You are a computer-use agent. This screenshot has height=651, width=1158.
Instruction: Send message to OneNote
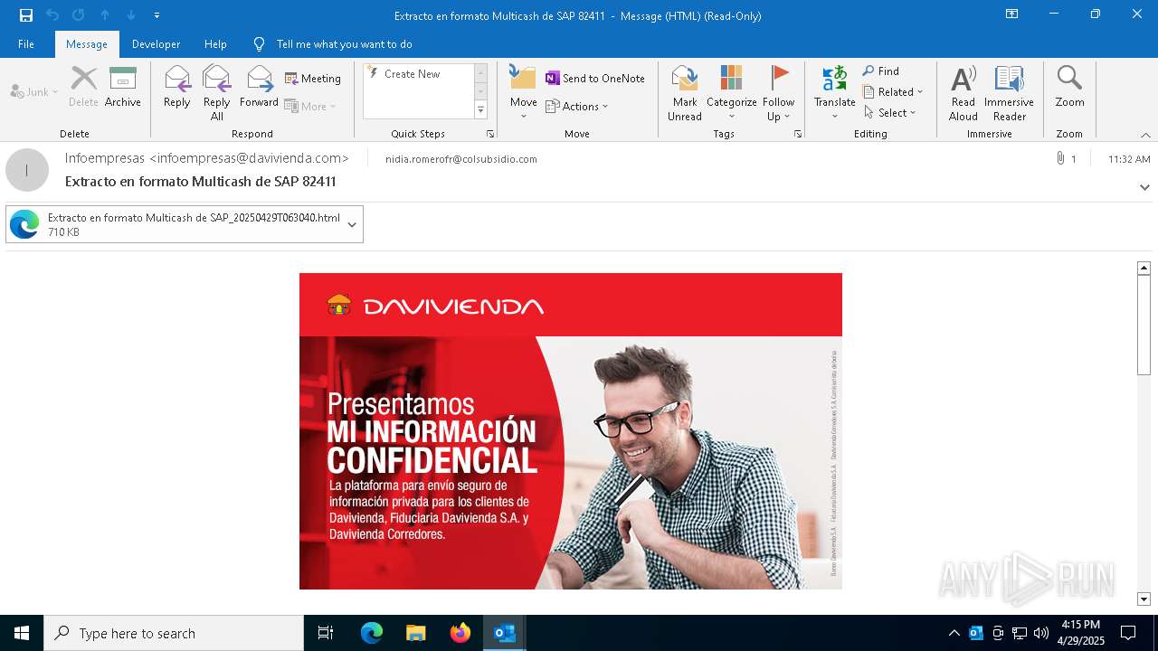[x=595, y=79]
